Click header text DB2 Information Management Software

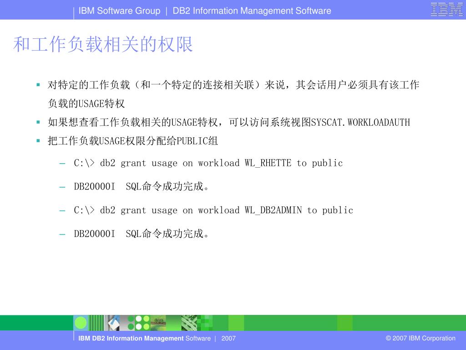pos(252,11)
